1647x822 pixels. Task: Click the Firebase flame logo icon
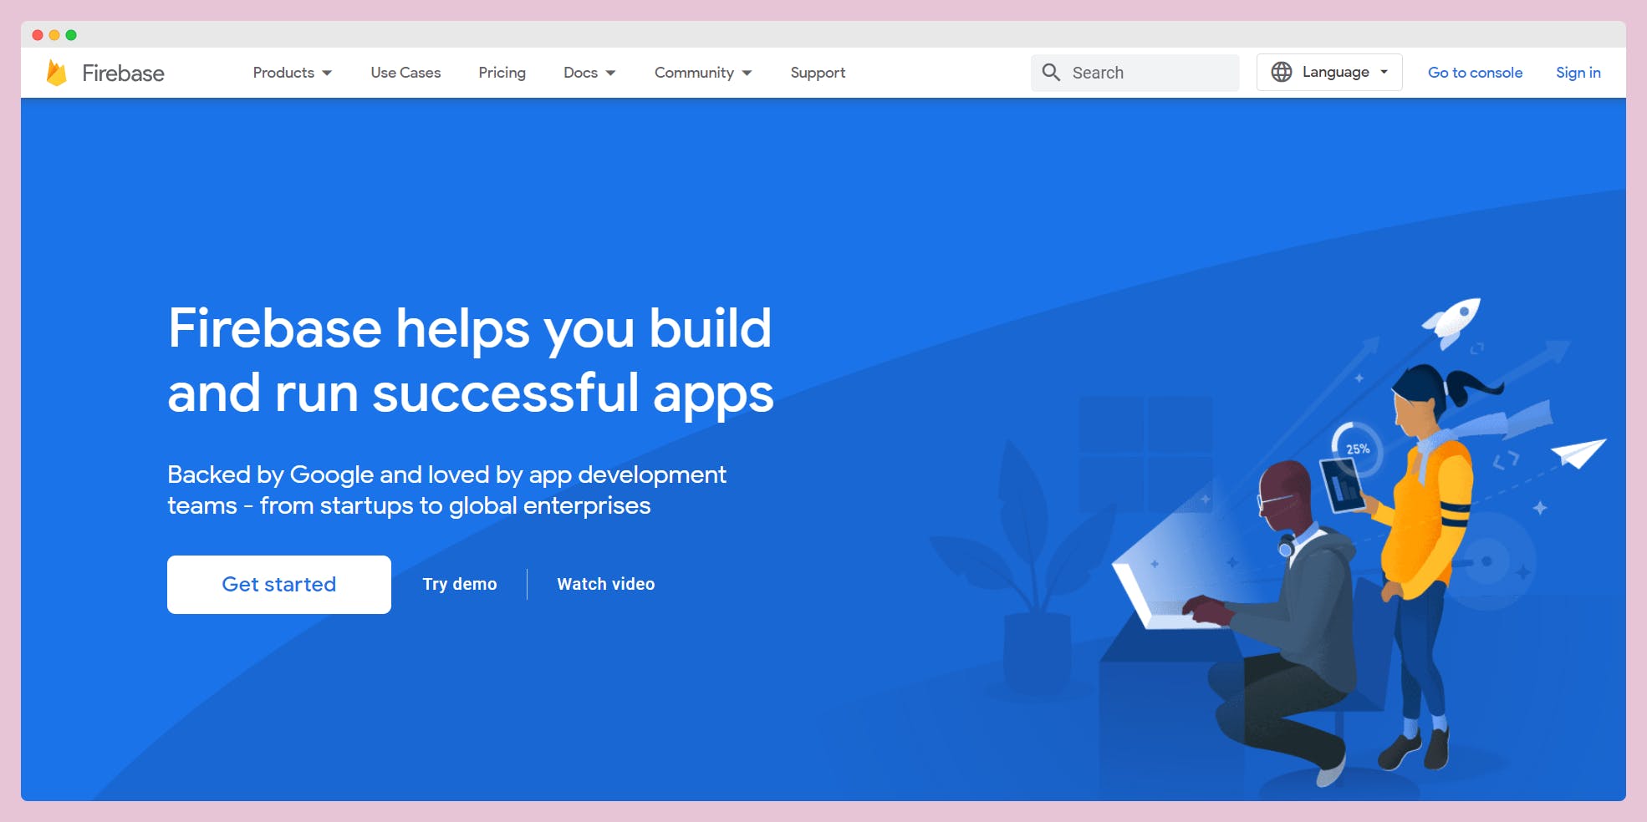57,73
